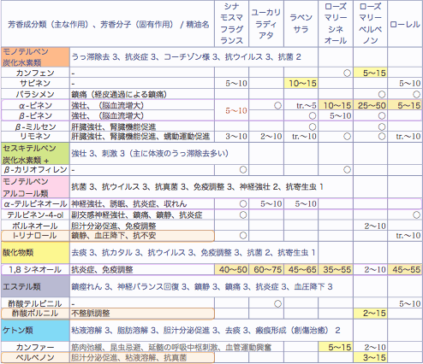Click the yellow 酸化物類 category cell
423x364 pixels.
pyautogui.click(x=35, y=252)
